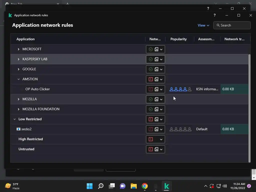This screenshot has height=192, width=256.
Task: Show hidden system tray icons
Action: point(206,186)
